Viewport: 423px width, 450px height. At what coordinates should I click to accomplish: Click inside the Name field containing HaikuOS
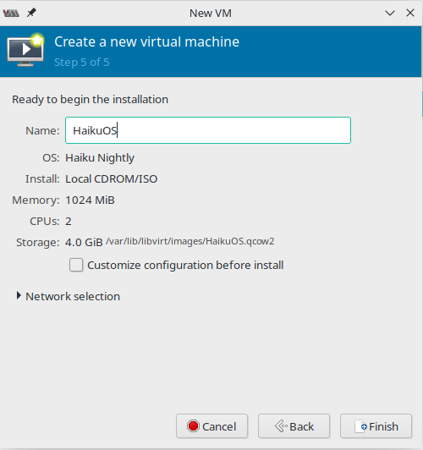pos(208,130)
